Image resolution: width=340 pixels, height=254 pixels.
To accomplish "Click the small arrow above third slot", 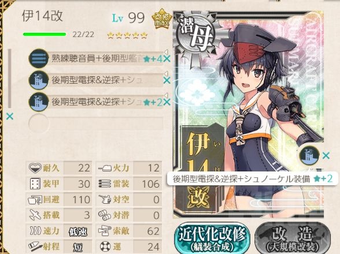I will (x=166, y=95).
